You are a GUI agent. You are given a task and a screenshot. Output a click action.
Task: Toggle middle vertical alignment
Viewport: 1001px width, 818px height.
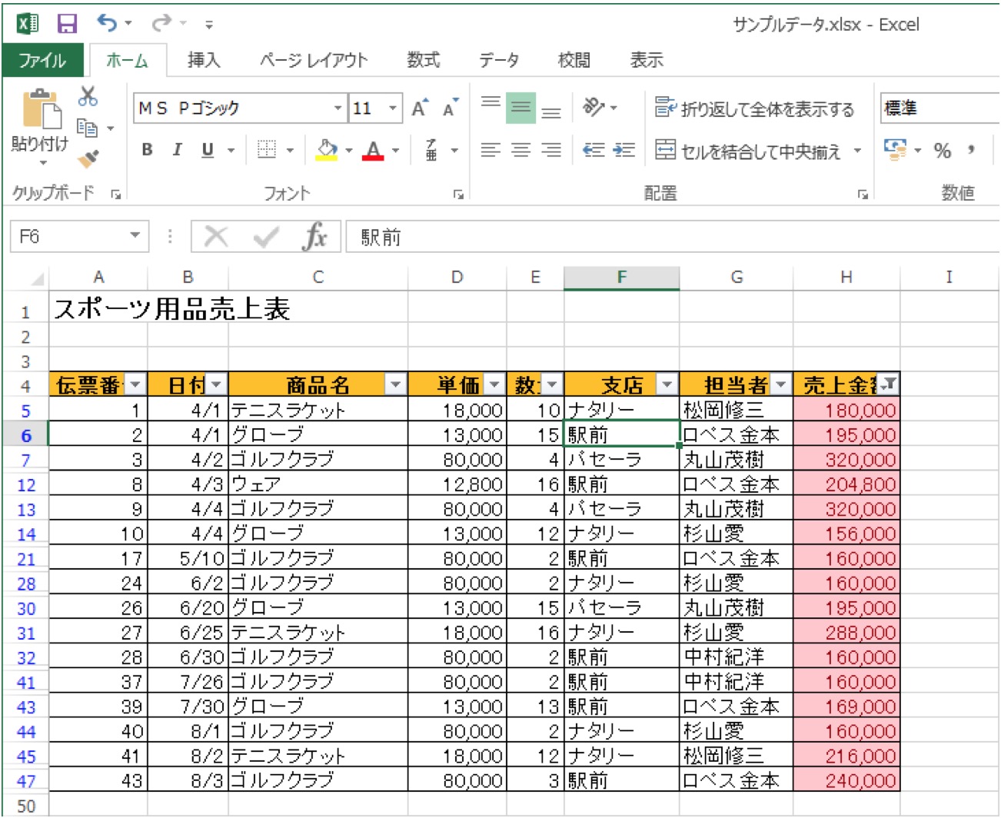point(520,108)
